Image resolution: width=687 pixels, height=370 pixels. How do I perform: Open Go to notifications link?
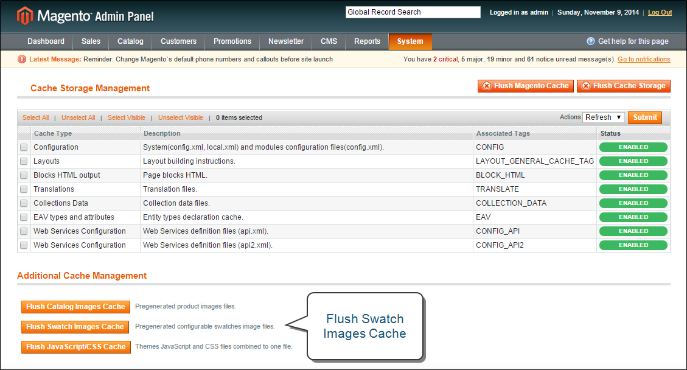pyautogui.click(x=644, y=59)
